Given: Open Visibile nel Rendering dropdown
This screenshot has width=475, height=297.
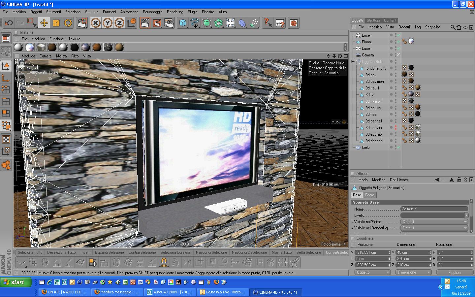Looking at the screenshot, I should [434, 228].
